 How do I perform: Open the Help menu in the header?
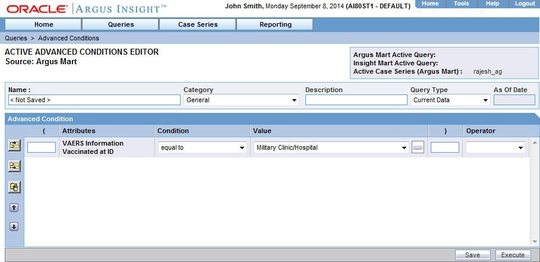point(492,4)
